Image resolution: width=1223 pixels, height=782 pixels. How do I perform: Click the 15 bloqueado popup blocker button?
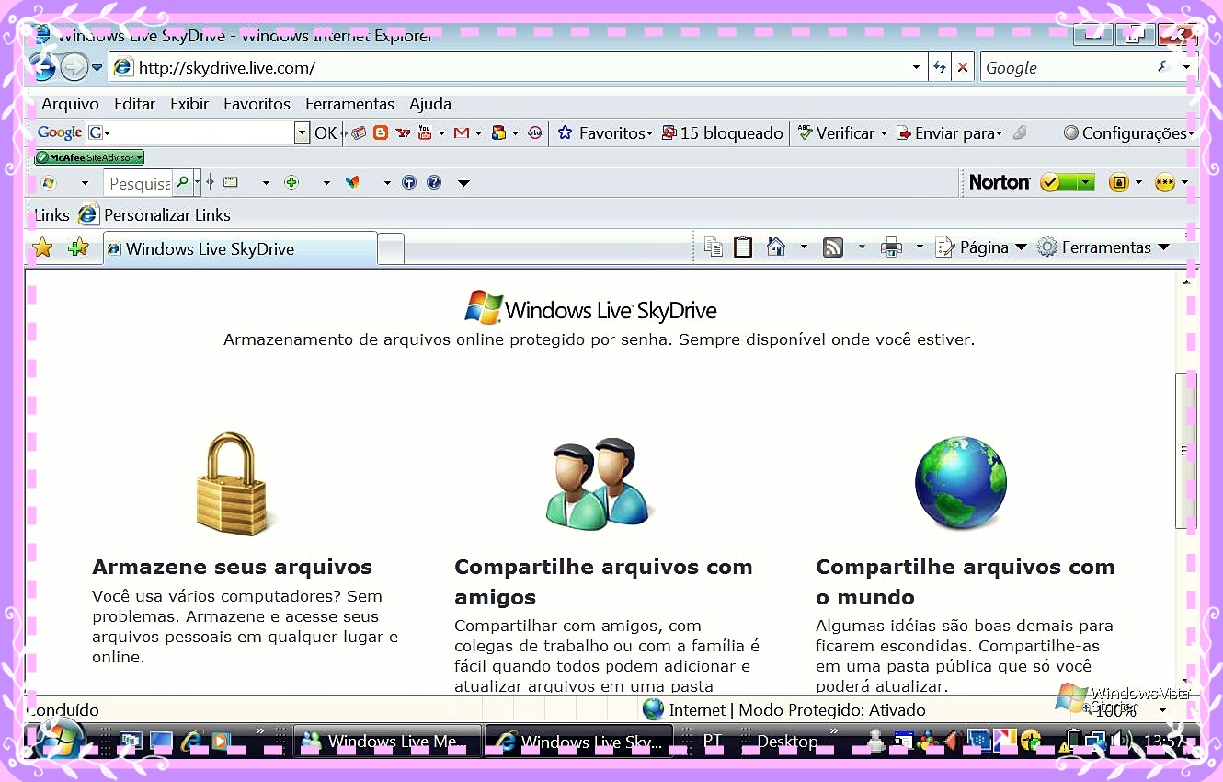[723, 132]
